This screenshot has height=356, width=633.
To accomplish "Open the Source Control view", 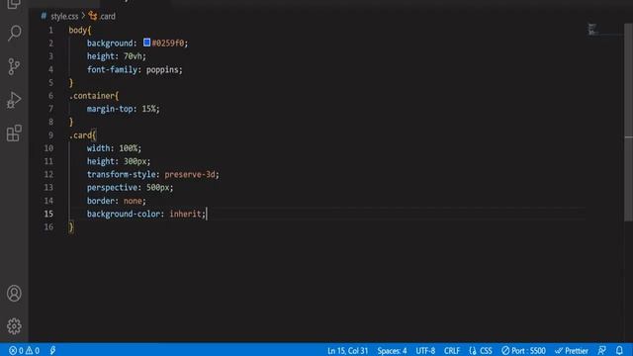I will point(14,66).
